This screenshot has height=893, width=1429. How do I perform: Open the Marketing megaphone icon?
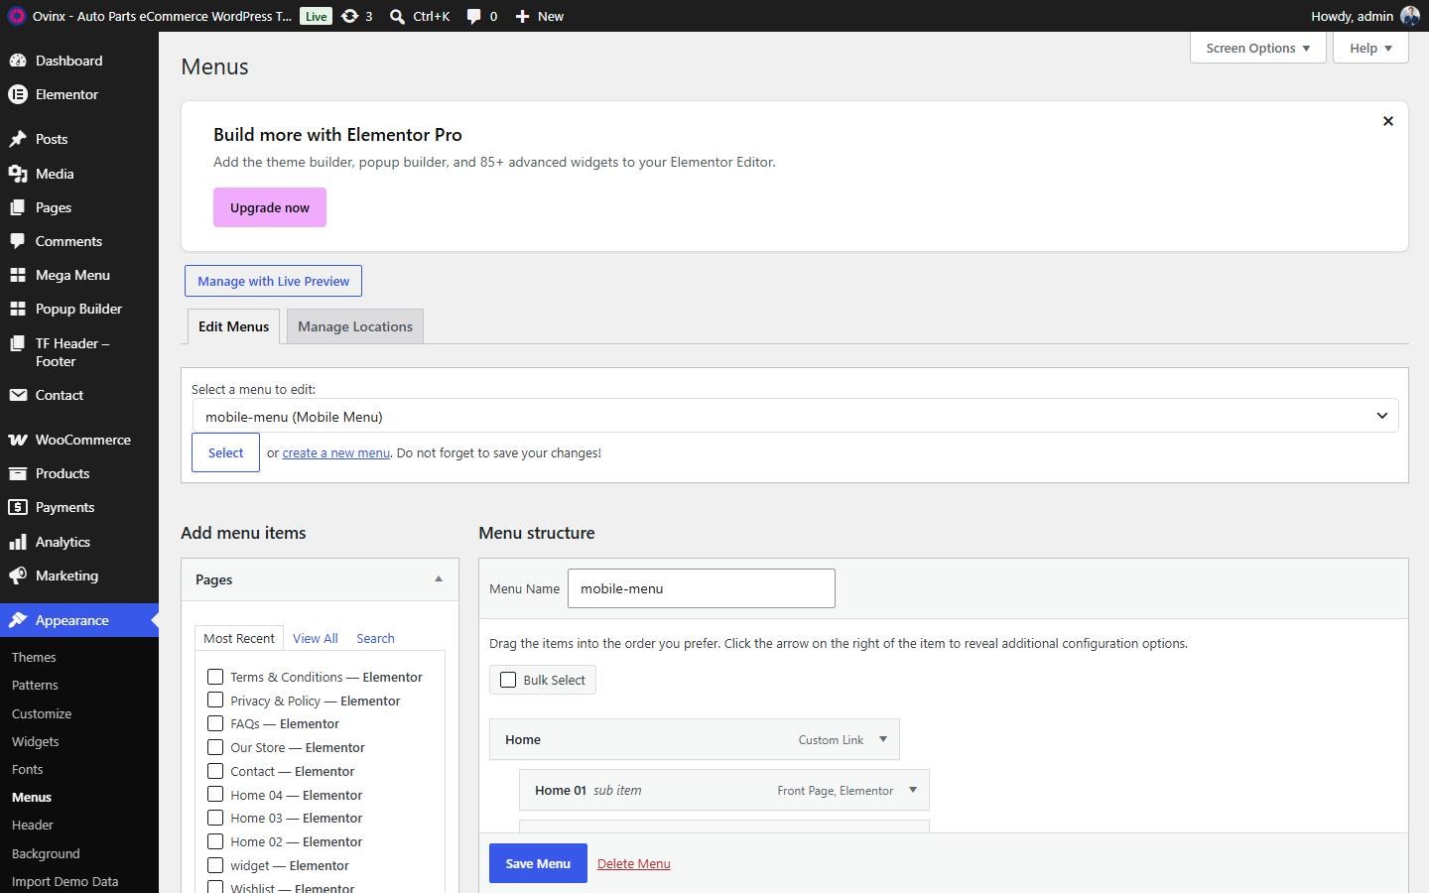point(17,575)
